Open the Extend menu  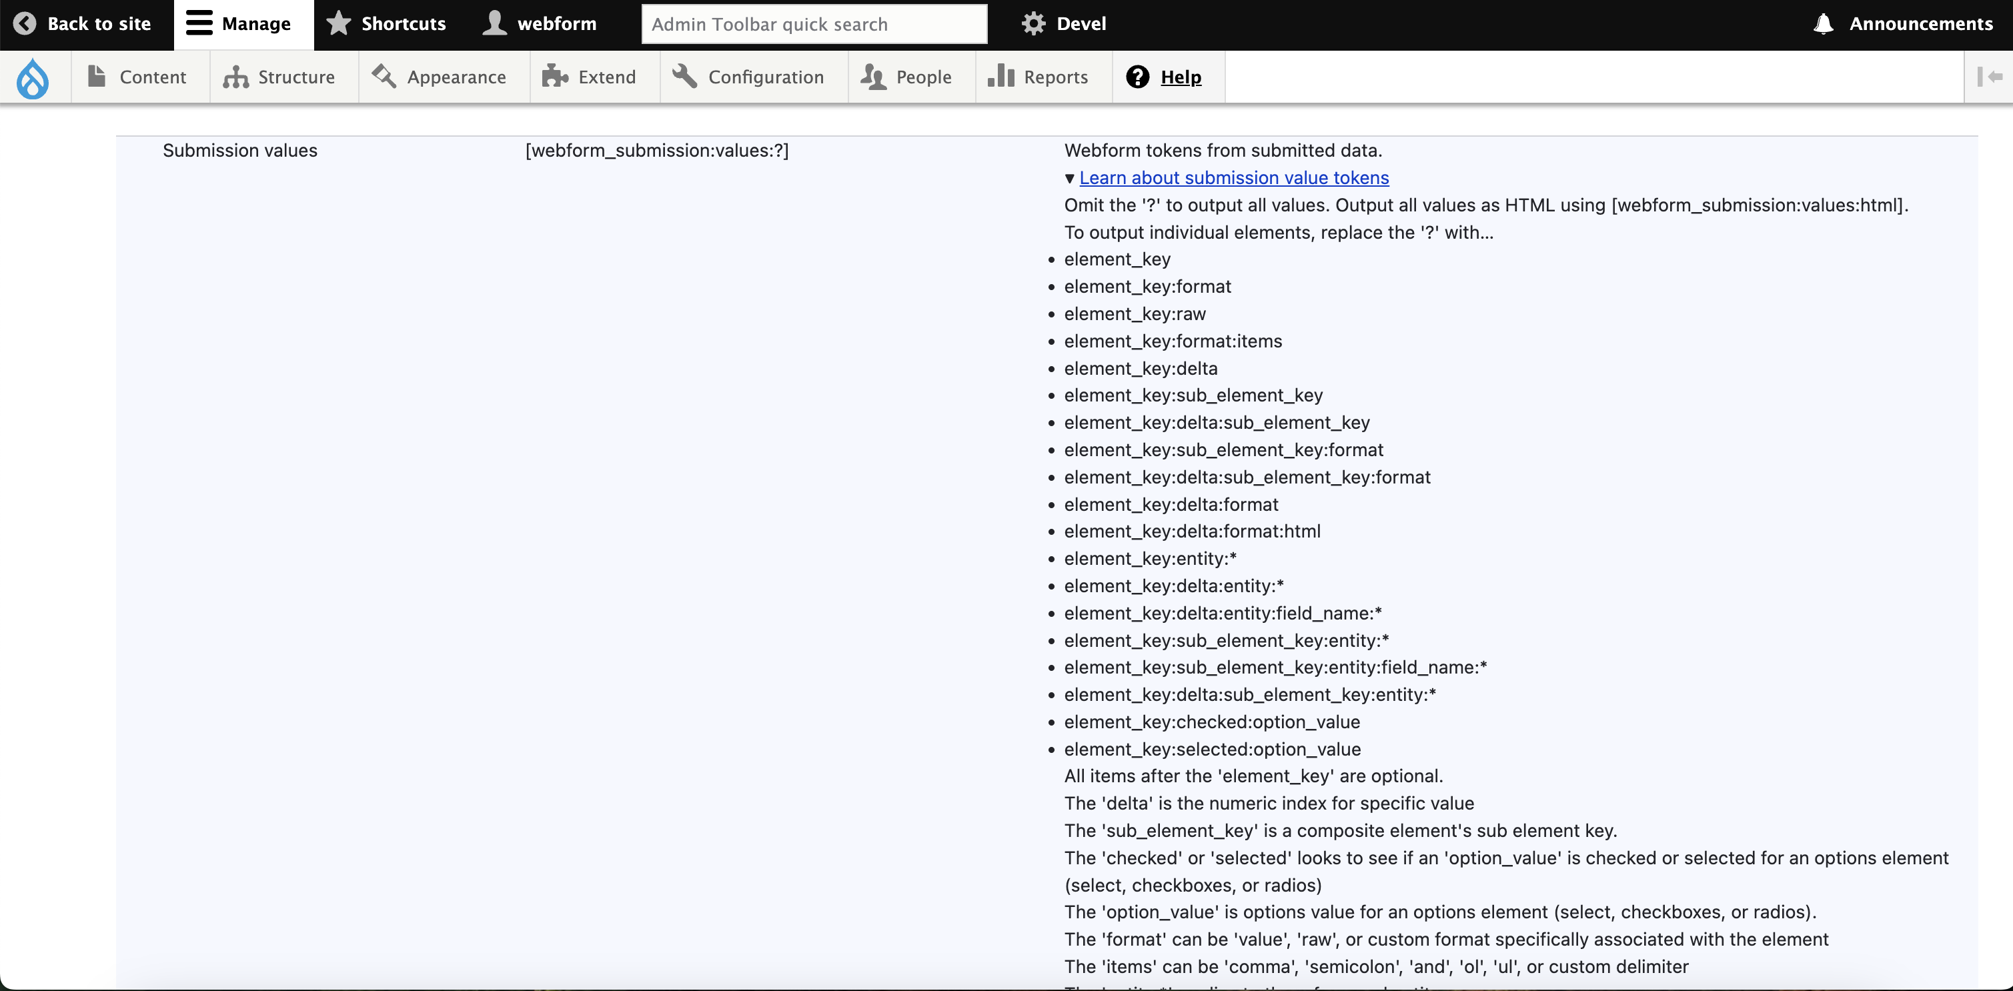click(x=590, y=77)
